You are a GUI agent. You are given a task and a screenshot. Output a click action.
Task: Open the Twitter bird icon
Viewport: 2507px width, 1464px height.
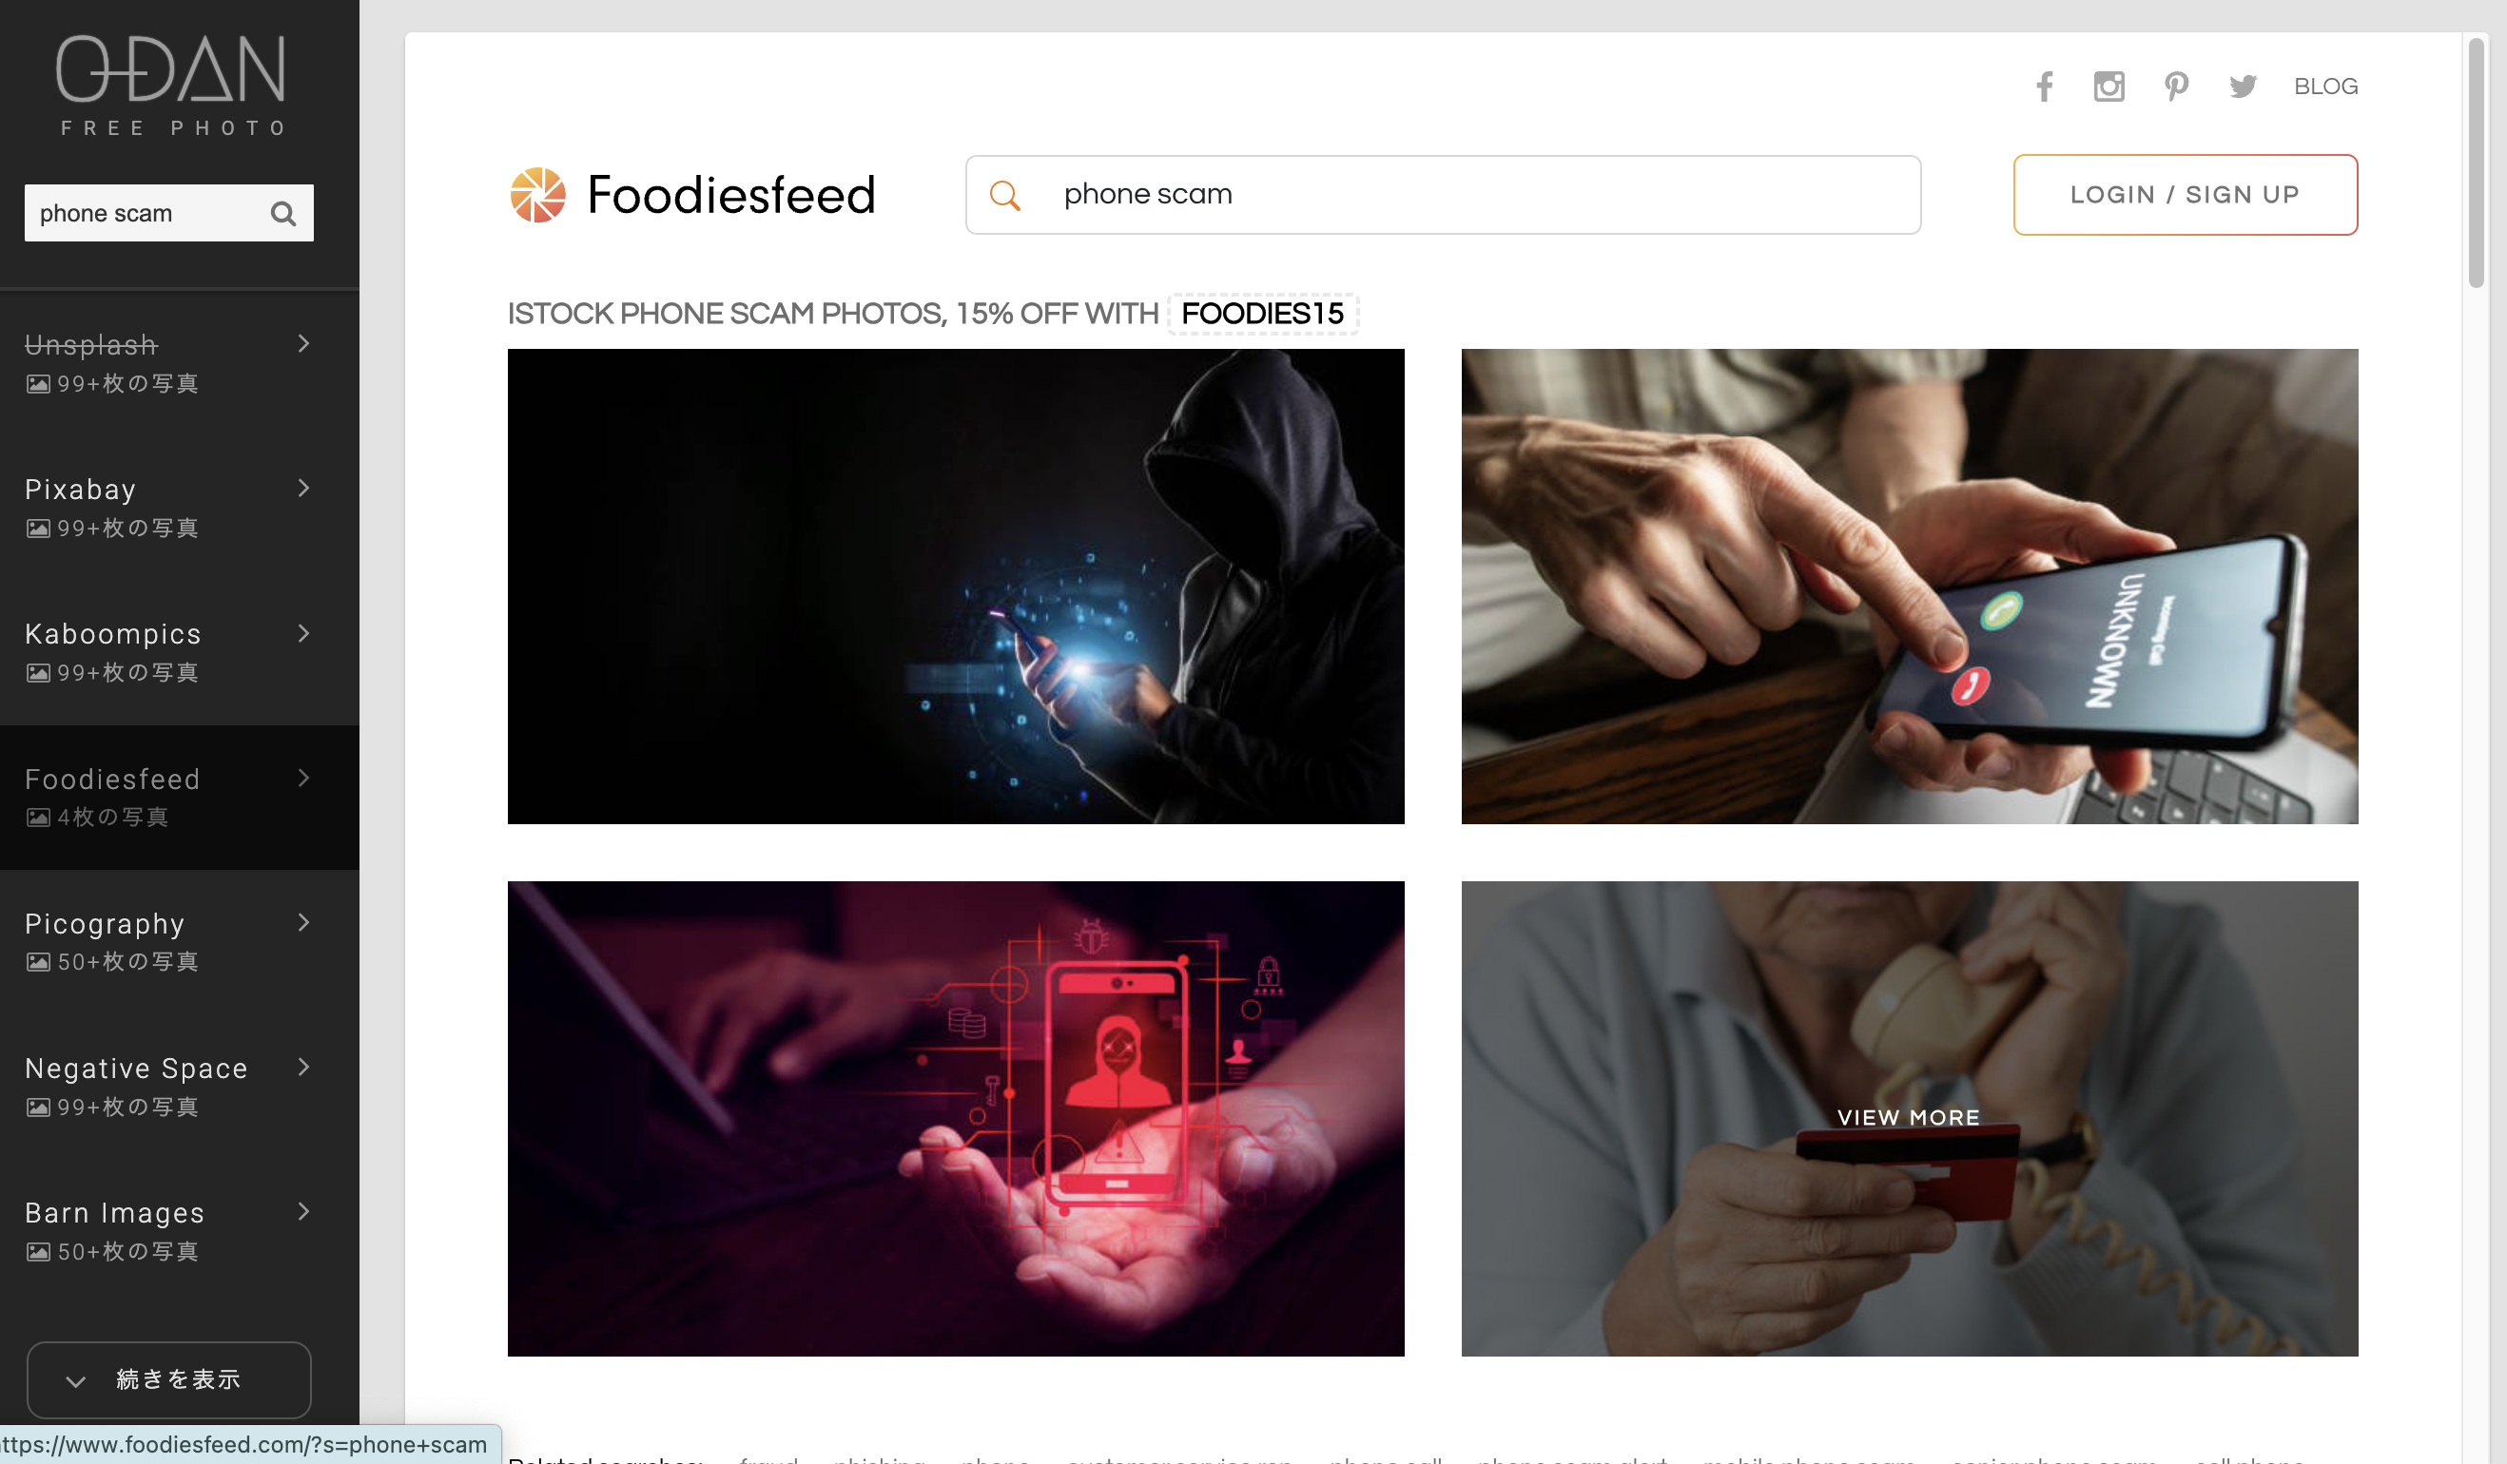(2243, 87)
